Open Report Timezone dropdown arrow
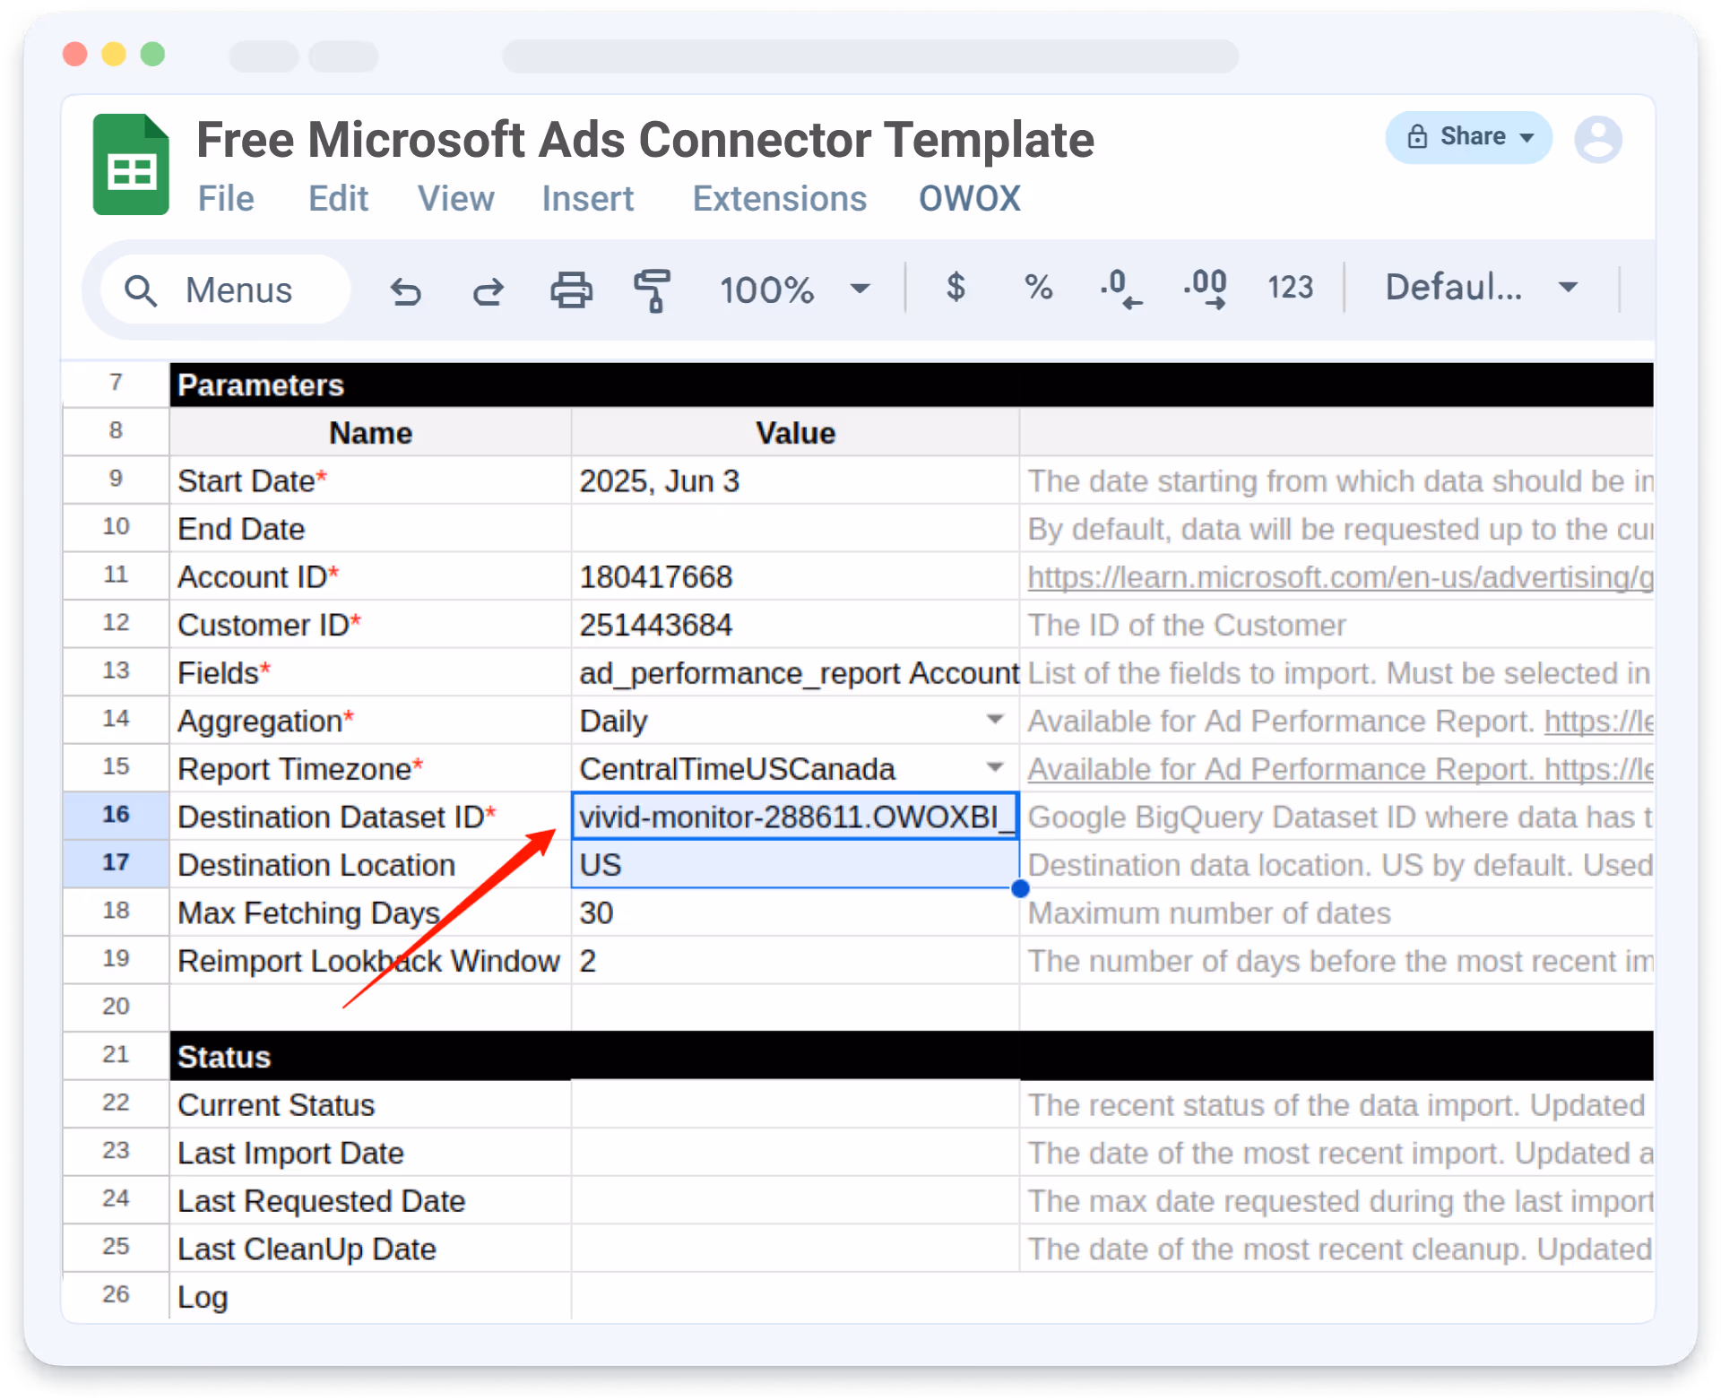Screen dimensions: 1721x1400 pos(994,768)
